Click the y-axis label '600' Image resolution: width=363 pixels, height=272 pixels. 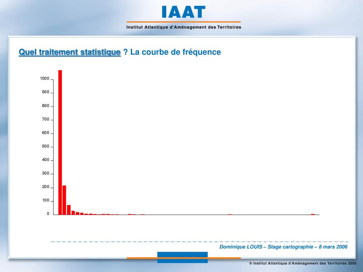pos(46,133)
